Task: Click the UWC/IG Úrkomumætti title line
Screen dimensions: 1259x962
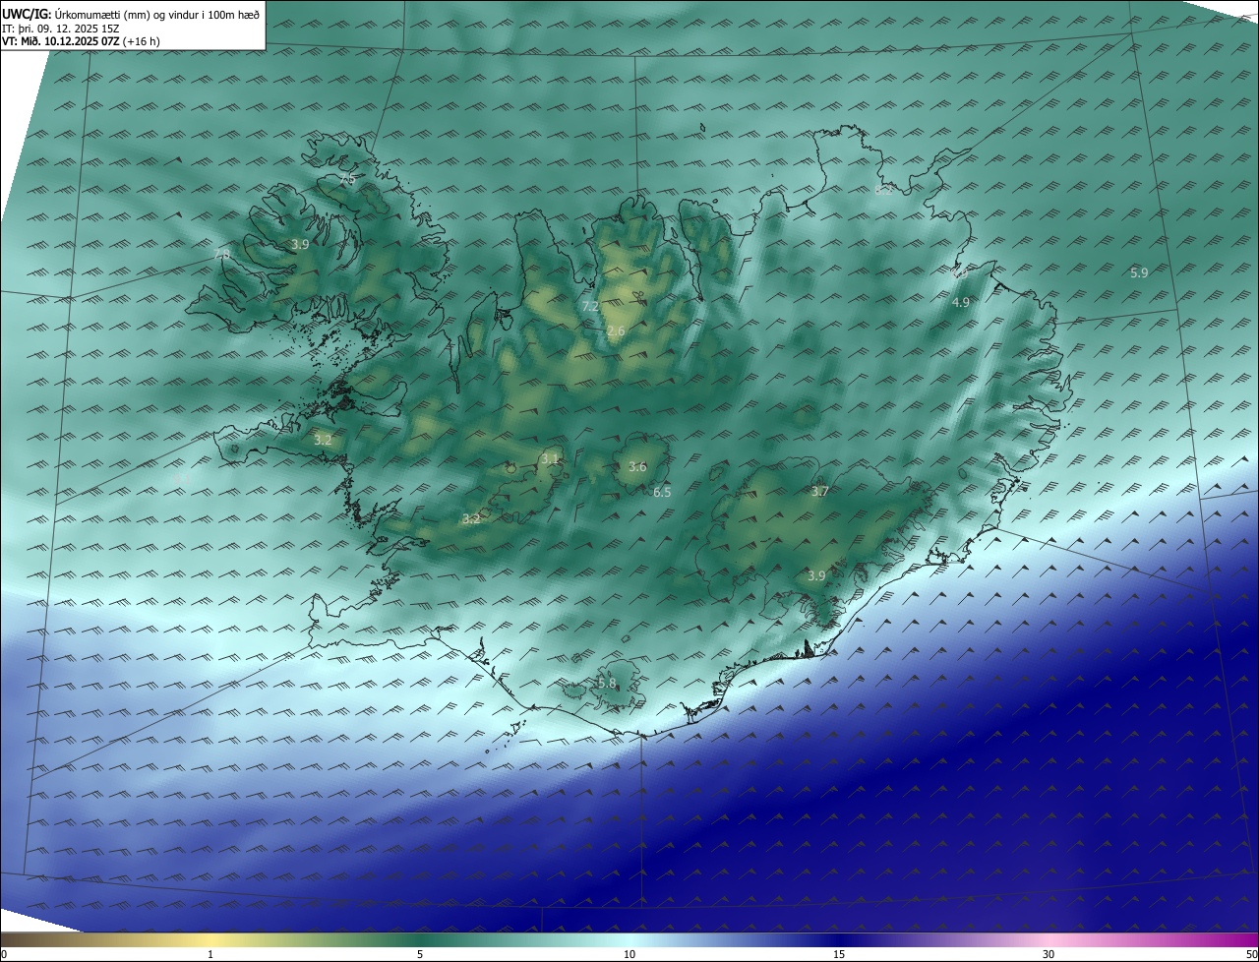Action: pos(131,14)
